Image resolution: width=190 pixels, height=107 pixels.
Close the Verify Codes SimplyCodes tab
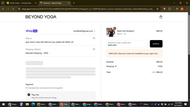point(36,3)
